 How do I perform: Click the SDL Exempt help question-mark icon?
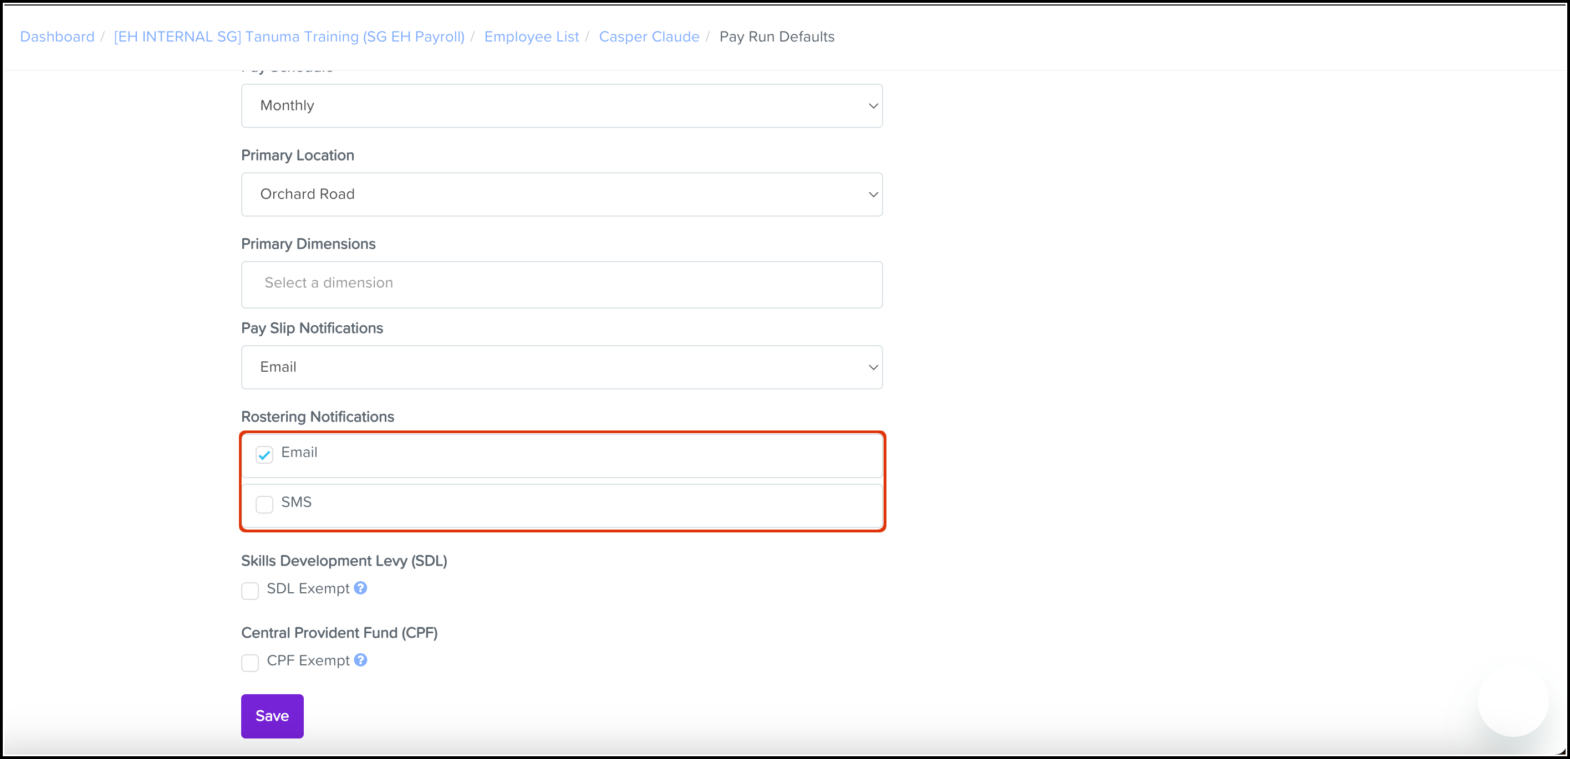(360, 588)
